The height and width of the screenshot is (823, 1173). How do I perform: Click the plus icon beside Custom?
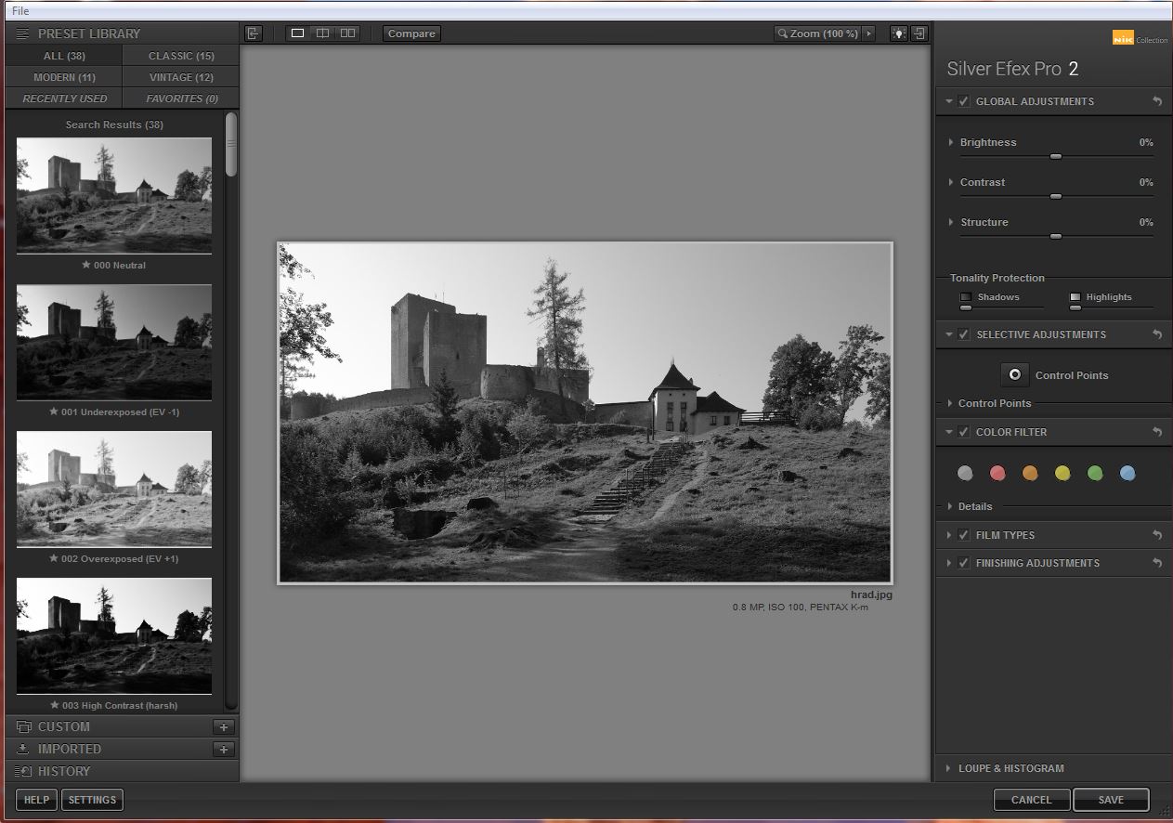tap(223, 727)
